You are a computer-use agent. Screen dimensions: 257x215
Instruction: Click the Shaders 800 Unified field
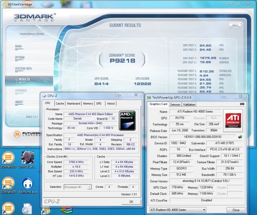coord(183,156)
